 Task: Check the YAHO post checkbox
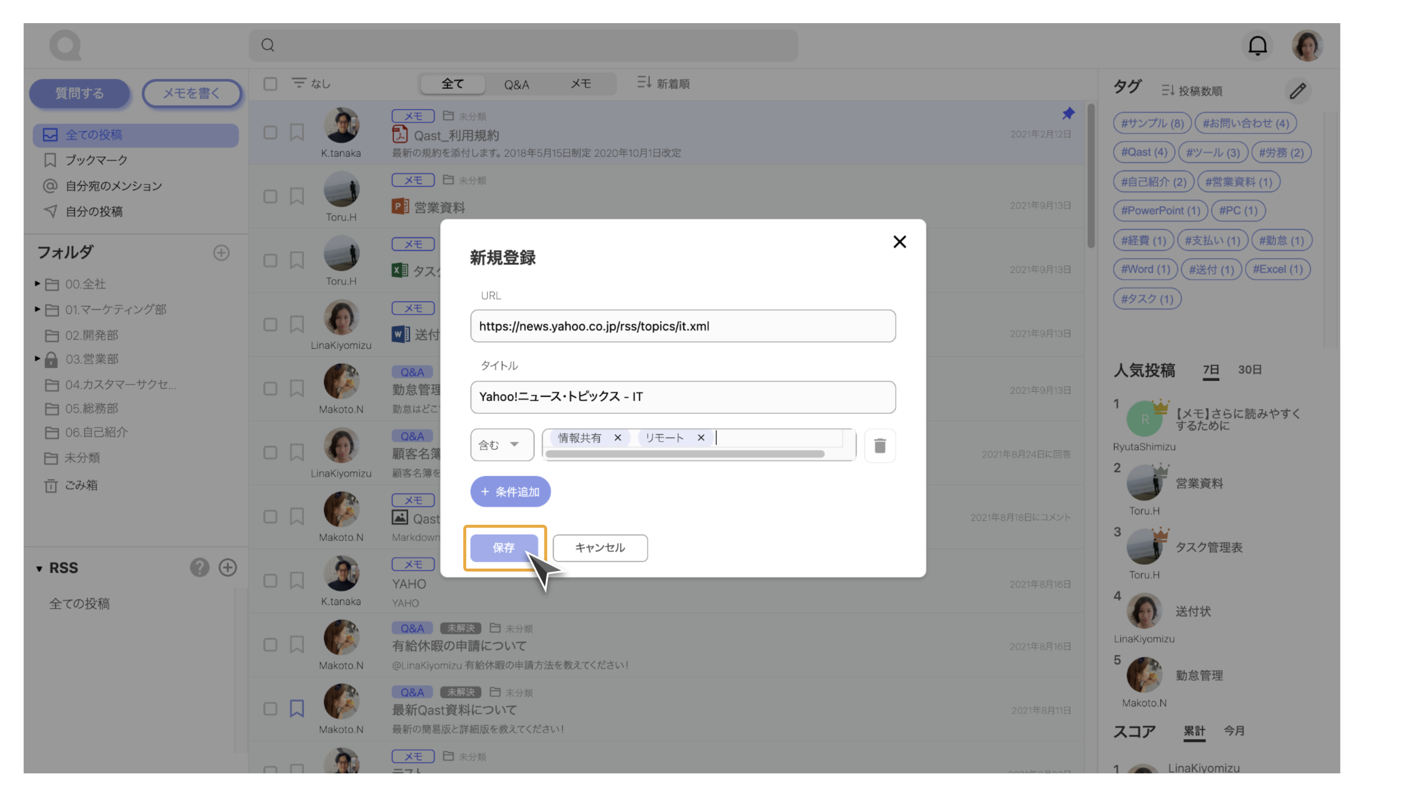(x=270, y=581)
